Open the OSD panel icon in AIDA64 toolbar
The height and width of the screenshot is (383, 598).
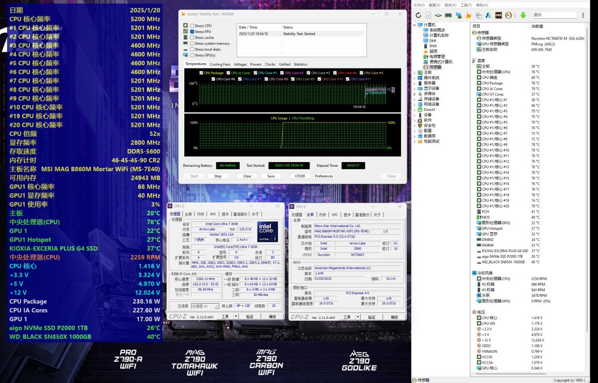click(x=498, y=15)
